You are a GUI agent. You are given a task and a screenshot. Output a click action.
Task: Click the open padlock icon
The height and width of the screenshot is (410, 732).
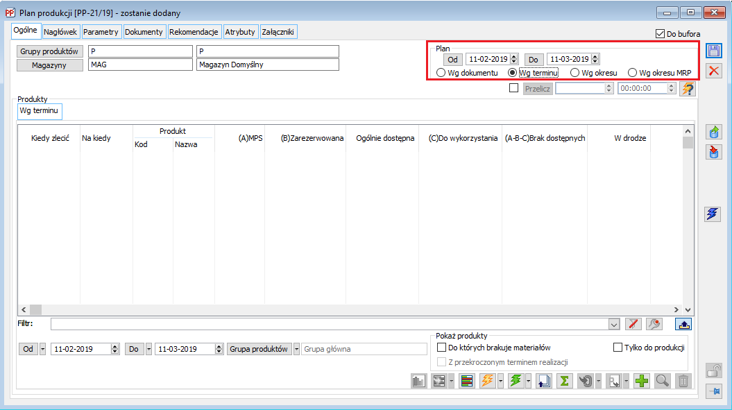tap(714, 370)
